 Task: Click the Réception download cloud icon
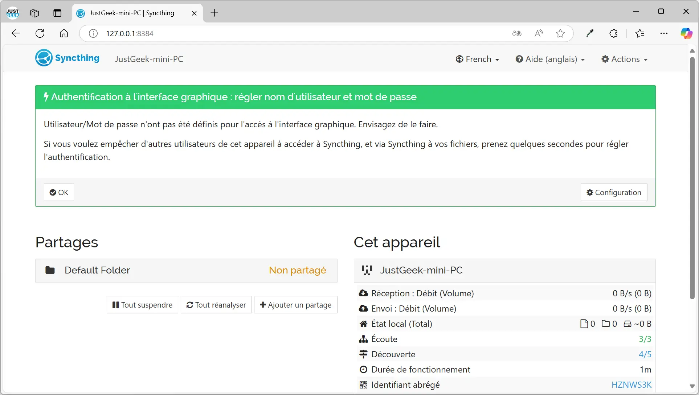363,293
